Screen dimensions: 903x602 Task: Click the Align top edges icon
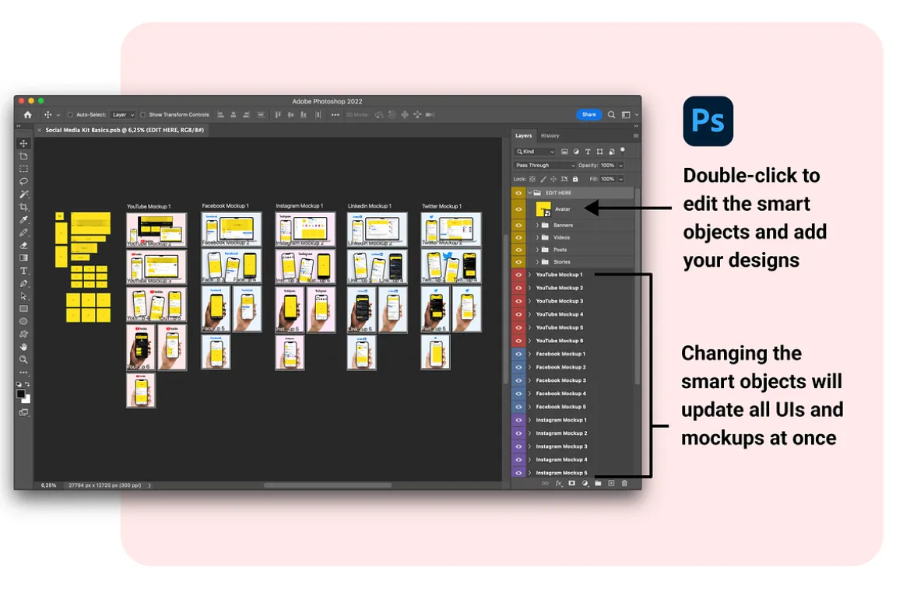(278, 114)
